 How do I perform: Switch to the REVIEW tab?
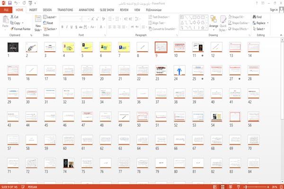click(x=124, y=10)
